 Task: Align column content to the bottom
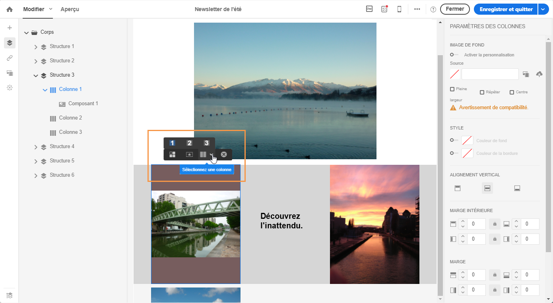point(517,188)
